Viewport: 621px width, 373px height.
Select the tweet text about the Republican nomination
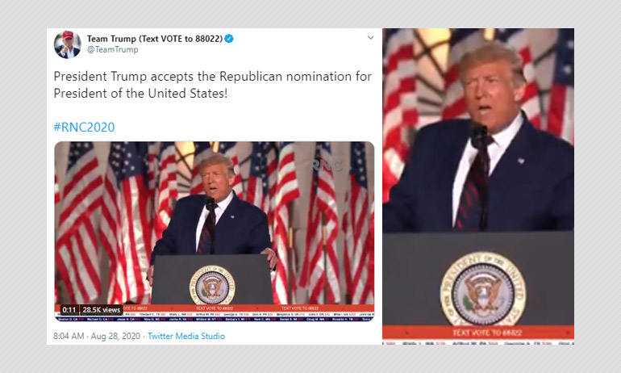pos(213,85)
